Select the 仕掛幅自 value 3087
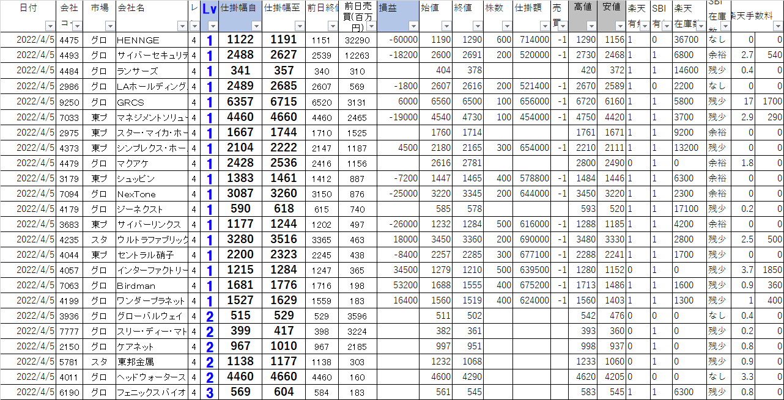 click(241, 194)
